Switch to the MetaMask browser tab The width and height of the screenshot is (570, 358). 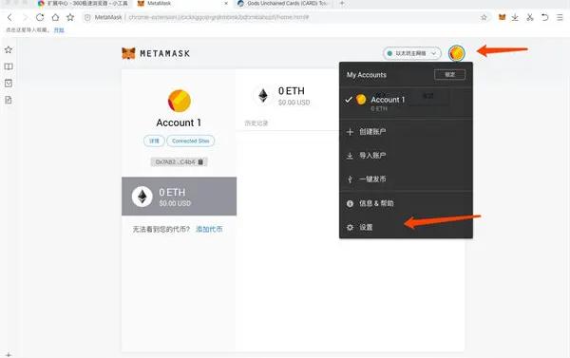181,4
